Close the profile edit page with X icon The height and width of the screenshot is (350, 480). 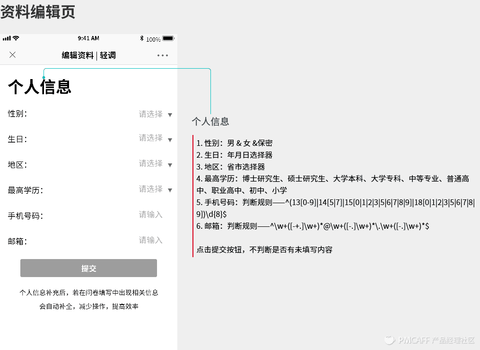click(x=13, y=55)
